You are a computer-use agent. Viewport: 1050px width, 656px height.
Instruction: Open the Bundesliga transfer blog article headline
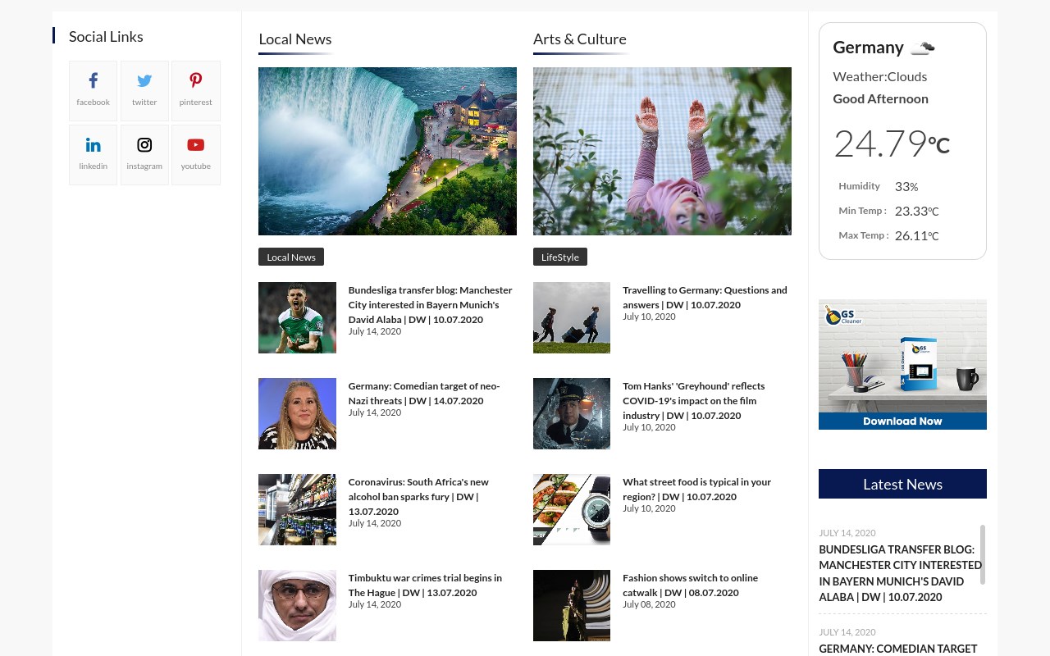[431, 304]
